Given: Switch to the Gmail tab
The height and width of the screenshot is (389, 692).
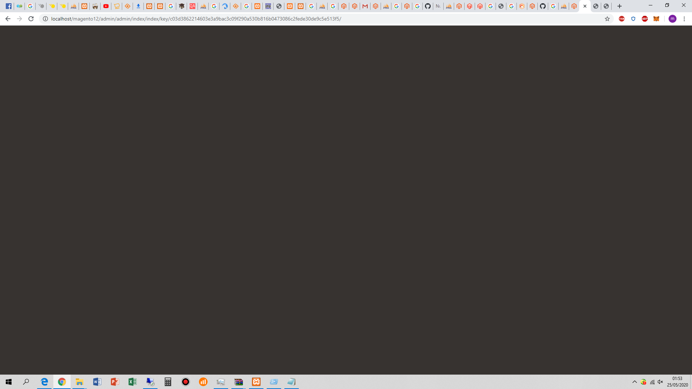Looking at the screenshot, I should (365, 6).
